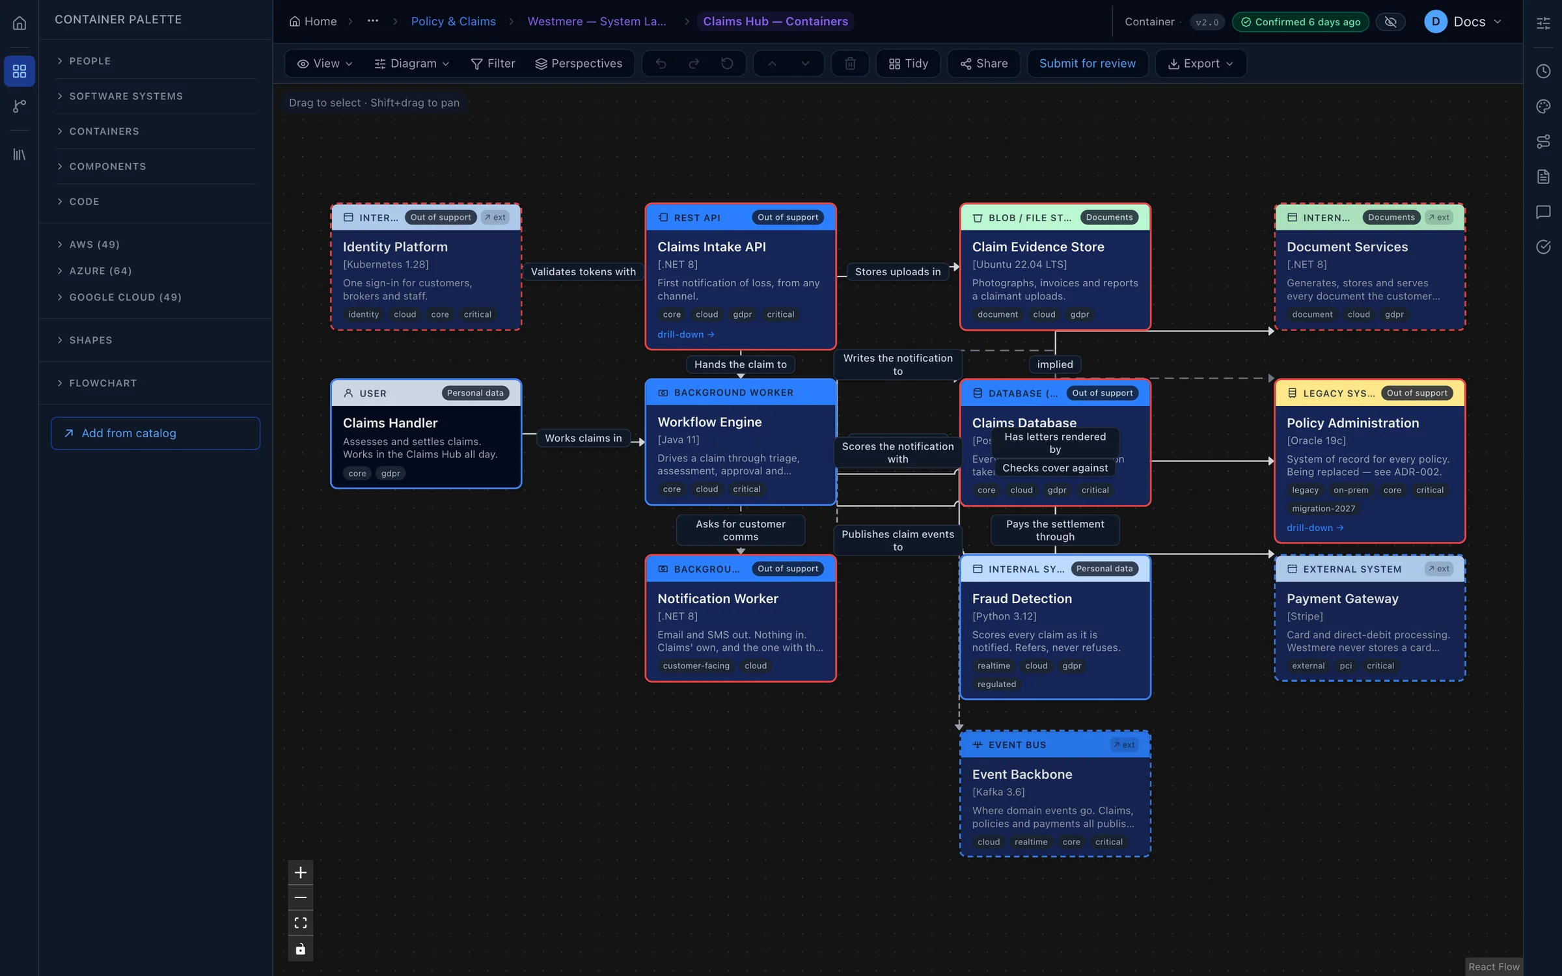Click the trash delete icon
The width and height of the screenshot is (1562, 976).
click(850, 64)
